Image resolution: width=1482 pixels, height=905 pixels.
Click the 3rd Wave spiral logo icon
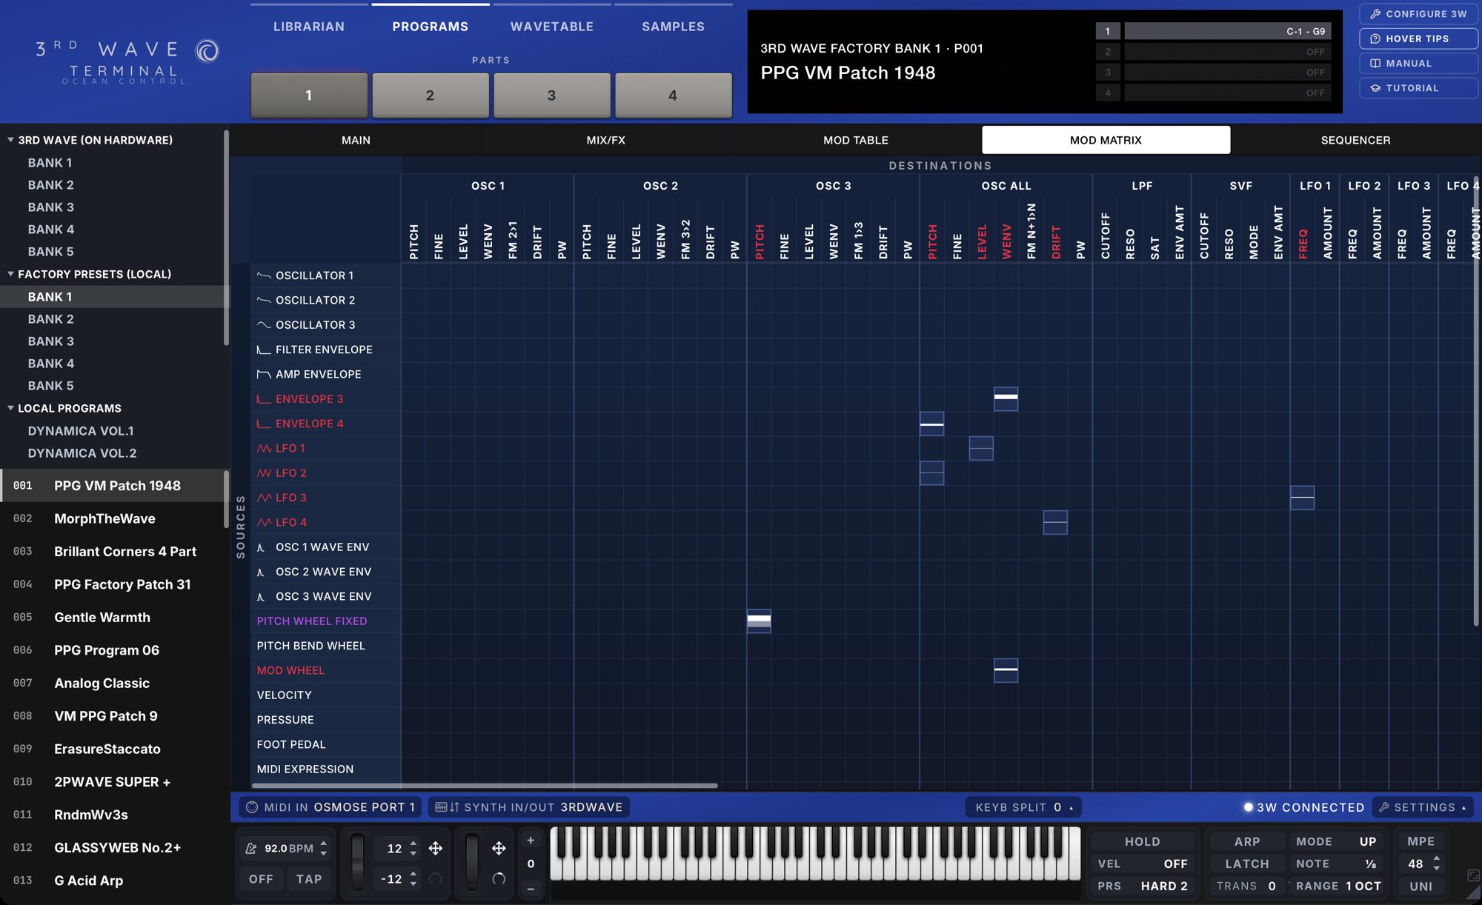[207, 50]
